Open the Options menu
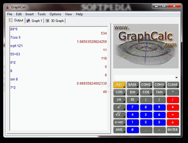 (55, 14)
